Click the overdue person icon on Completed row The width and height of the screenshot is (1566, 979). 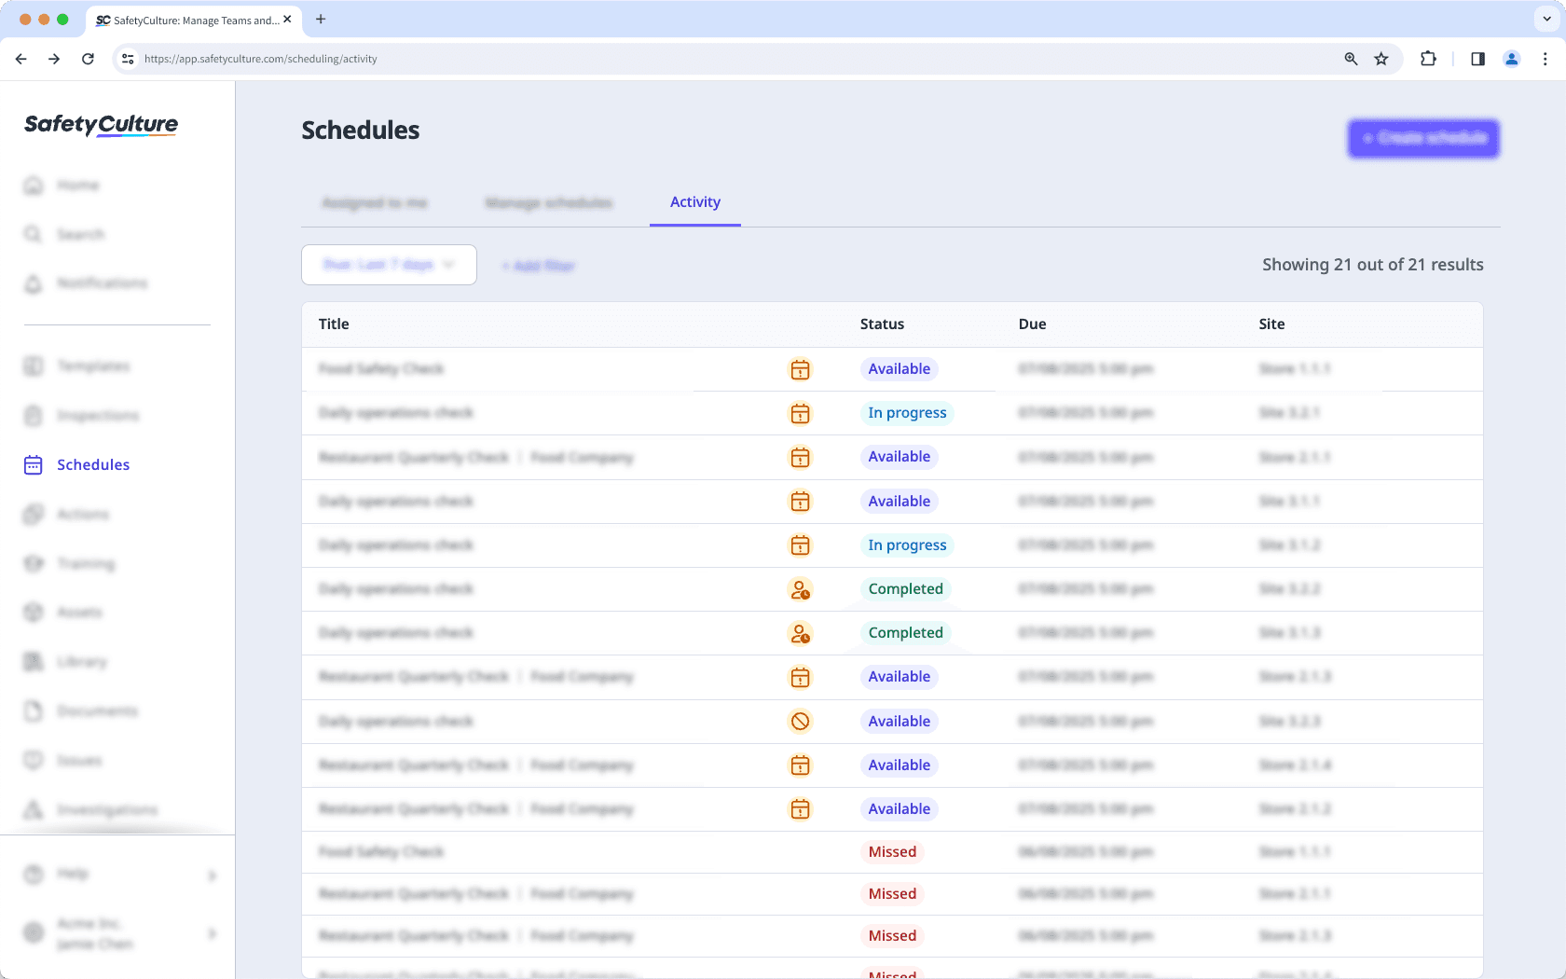point(800,589)
